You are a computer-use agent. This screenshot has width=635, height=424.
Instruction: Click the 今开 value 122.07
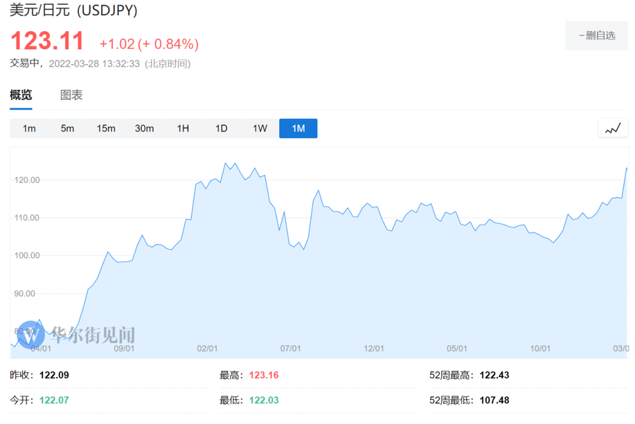coord(54,400)
